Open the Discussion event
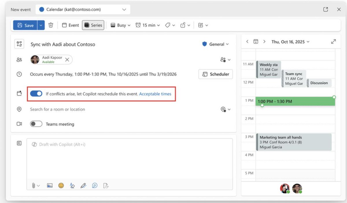The width and height of the screenshot is (347, 203). pyautogui.click(x=319, y=83)
